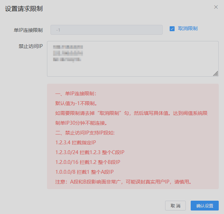Click the 设置请求限制 dialog title

tap(24, 9)
